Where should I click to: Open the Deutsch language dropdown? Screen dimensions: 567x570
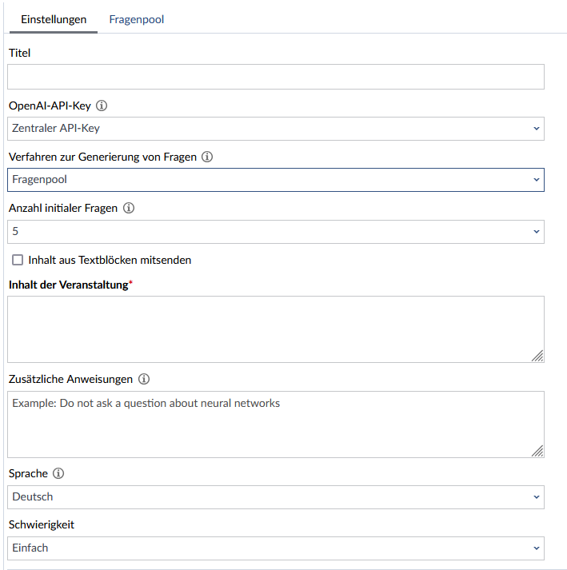(276, 497)
